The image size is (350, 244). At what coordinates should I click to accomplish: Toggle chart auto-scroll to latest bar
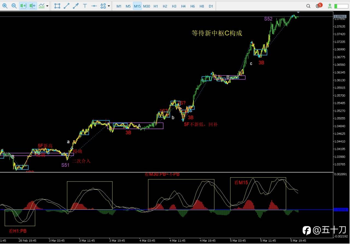click(24, 6)
